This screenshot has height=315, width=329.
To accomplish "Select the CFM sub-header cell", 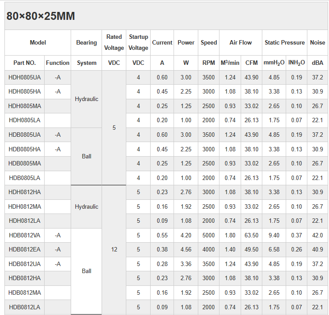I will click(x=251, y=63).
